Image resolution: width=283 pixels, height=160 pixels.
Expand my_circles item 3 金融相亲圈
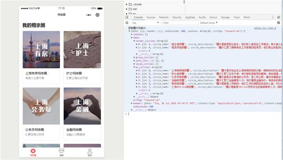[x=137, y=80]
